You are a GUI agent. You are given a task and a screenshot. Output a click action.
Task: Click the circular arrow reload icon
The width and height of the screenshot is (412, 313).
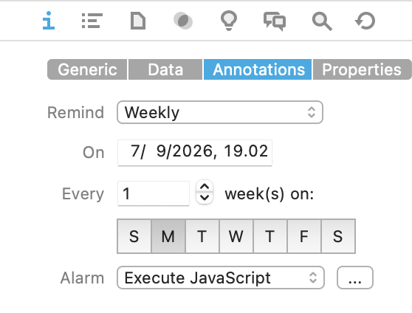(365, 21)
